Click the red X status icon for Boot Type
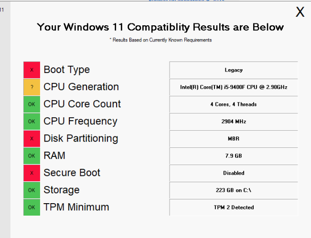311x238 pixels. point(32,70)
